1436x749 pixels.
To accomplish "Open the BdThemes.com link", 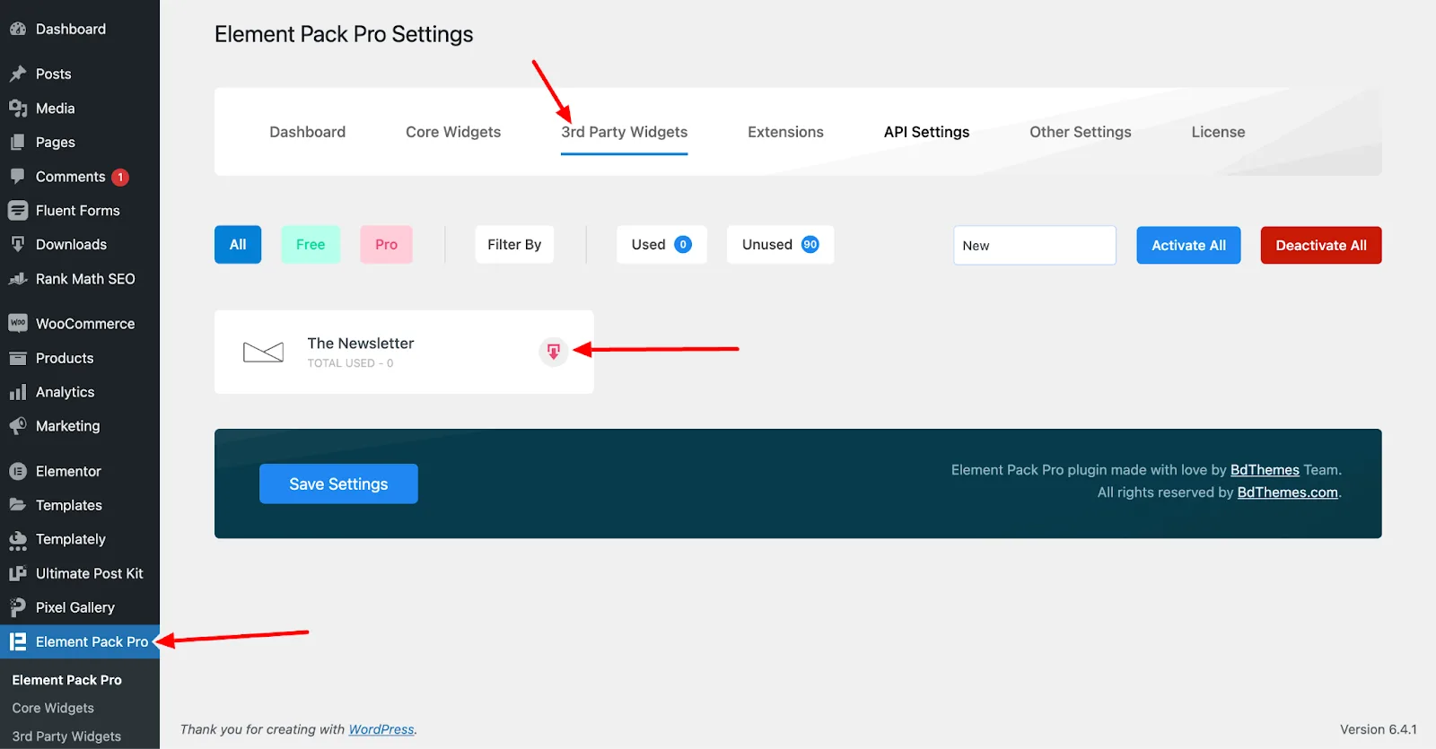I will click(1288, 492).
